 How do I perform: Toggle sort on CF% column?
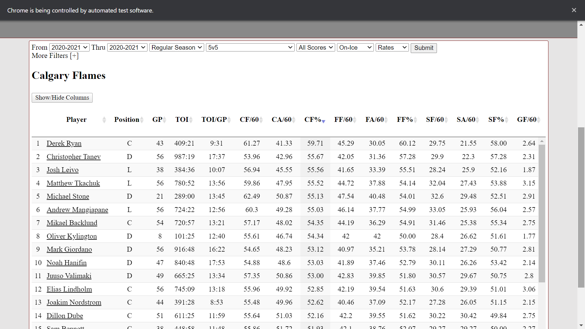[x=313, y=120]
